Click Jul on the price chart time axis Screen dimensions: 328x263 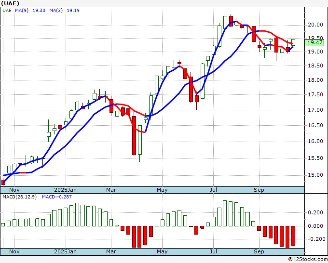(x=213, y=190)
